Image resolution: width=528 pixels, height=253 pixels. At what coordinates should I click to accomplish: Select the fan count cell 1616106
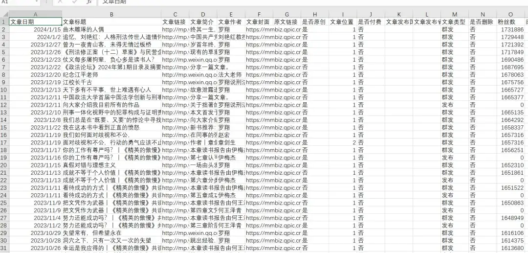[x=510, y=233]
